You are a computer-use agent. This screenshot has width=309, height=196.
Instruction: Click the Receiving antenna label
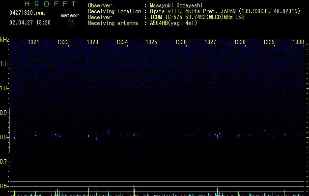click(x=113, y=23)
